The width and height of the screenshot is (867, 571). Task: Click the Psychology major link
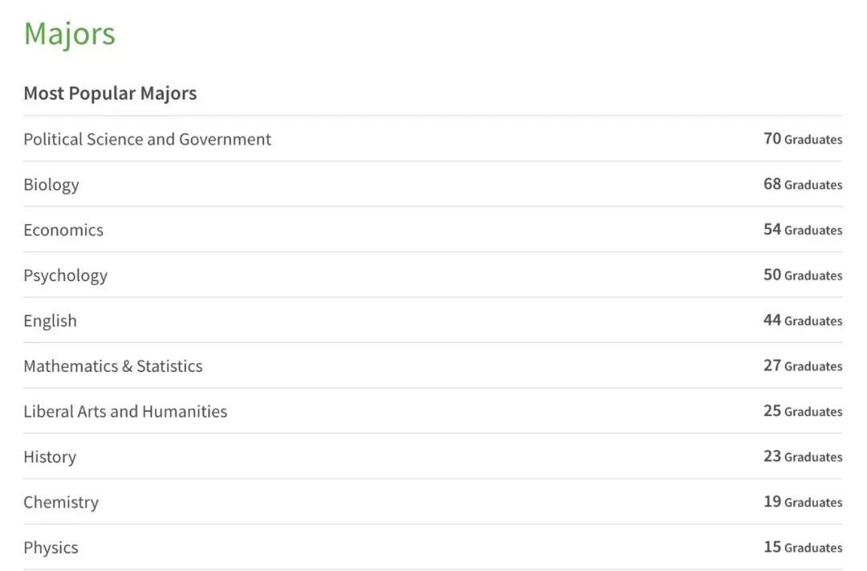click(65, 275)
